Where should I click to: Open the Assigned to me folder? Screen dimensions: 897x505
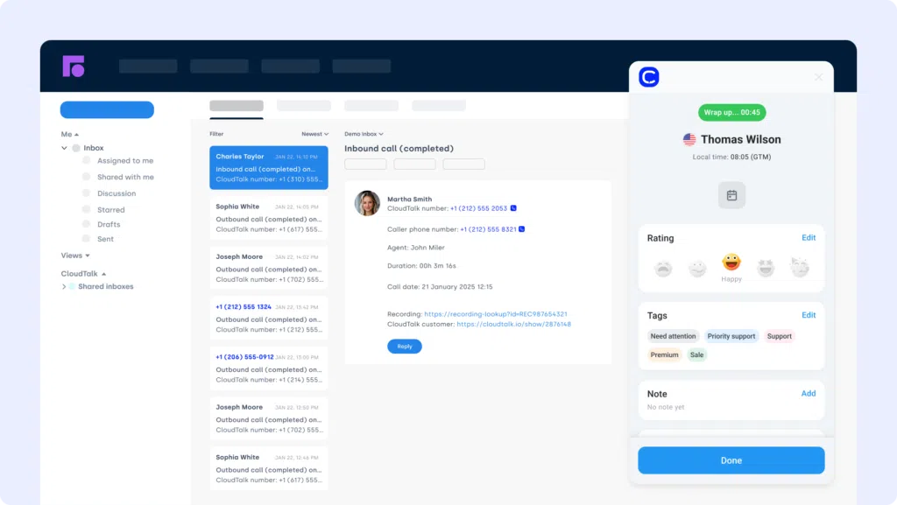tap(124, 161)
